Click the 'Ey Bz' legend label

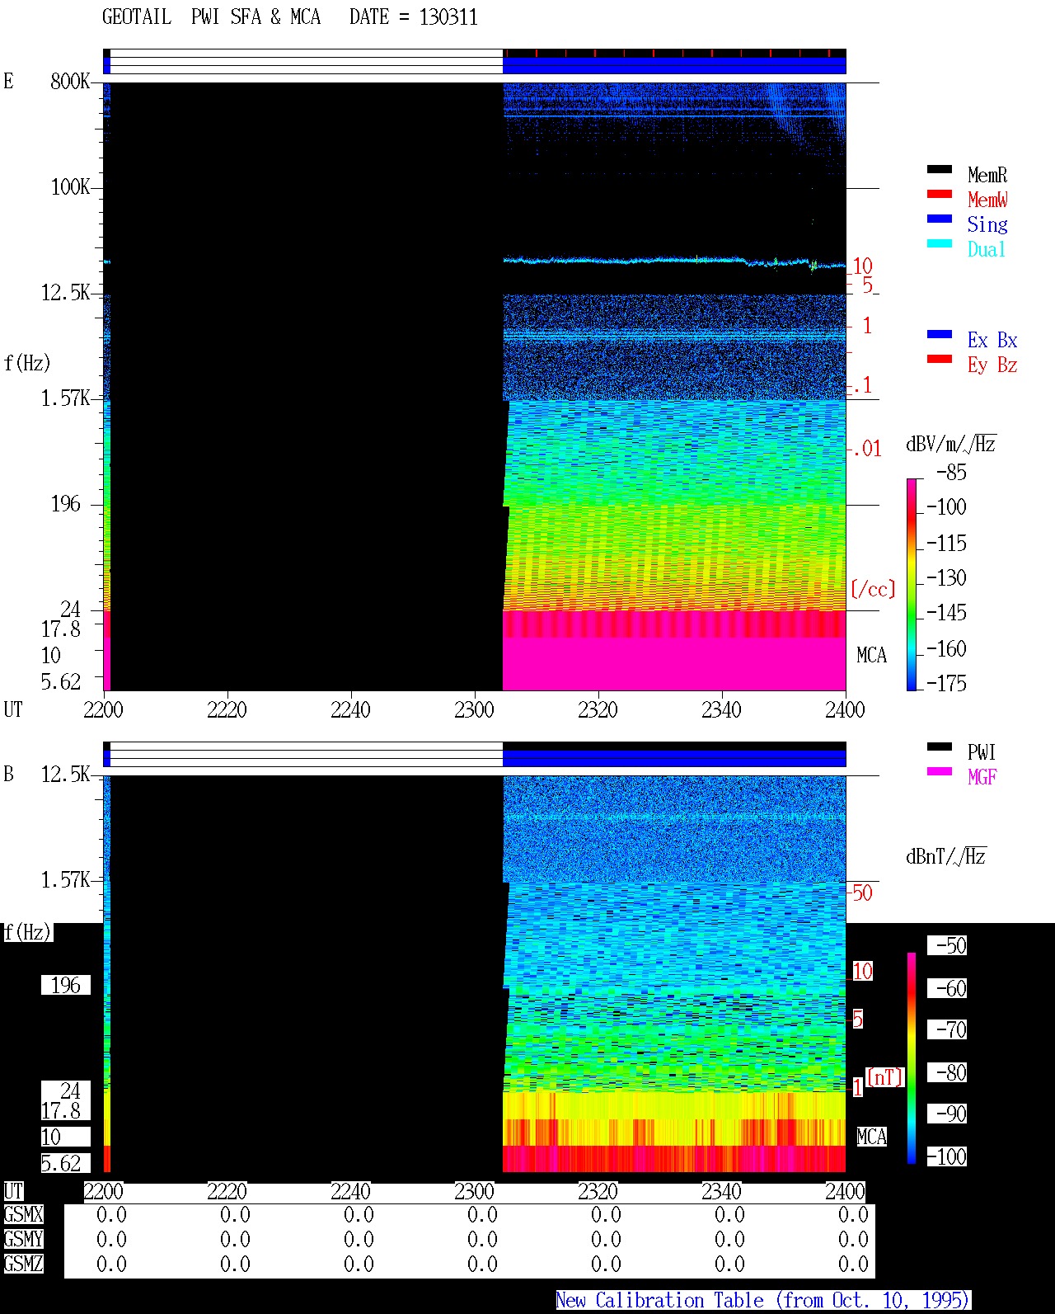(992, 365)
